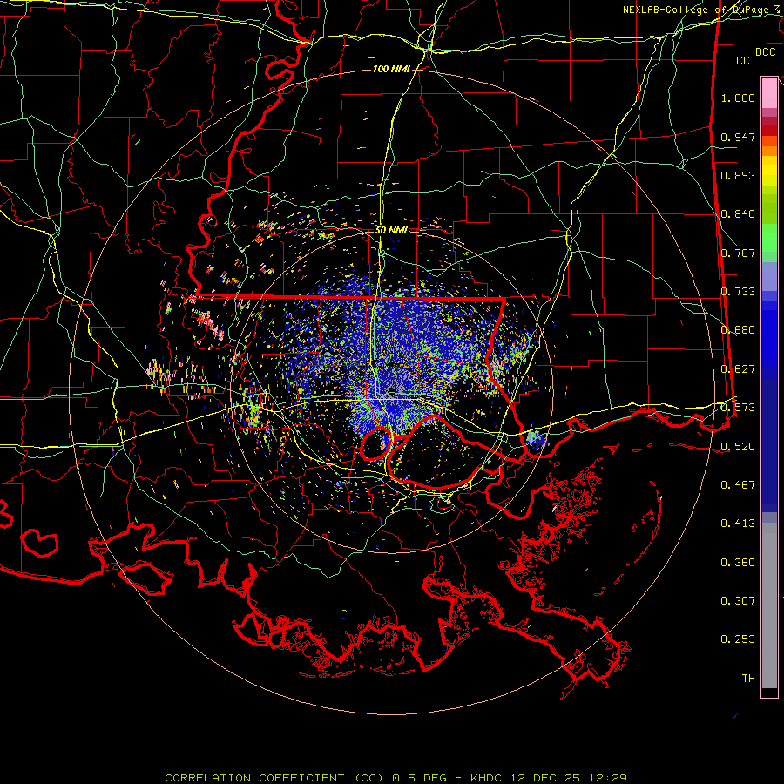Click the gray band of the color bar
This screenshot has width=784, height=784.
tap(769, 605)
